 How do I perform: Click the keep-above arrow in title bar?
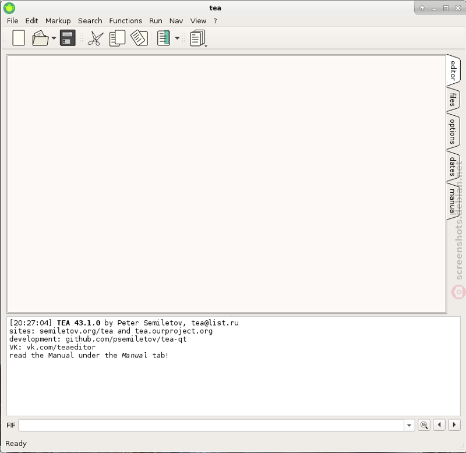click(x=422, y=8)
